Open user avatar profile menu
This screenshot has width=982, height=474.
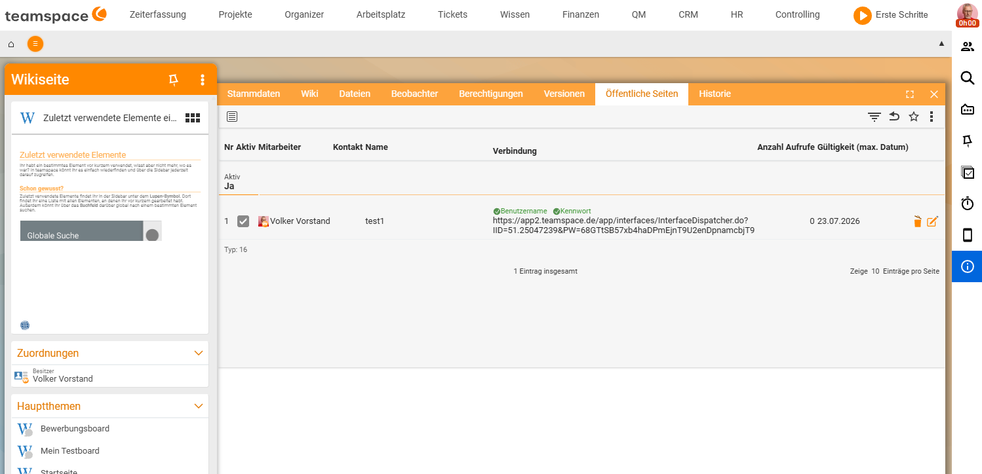coord(968,14)
